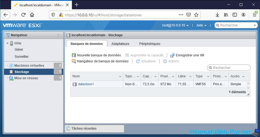Collapse the Hôte tree node
The width and height of the screenshot is (260, 137).
pos(7,43)
